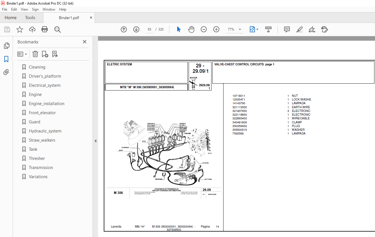The height and width of the screenshot is (237, 375).
Task: Open the Tank bookmark
Action: [x=33, y=149]
